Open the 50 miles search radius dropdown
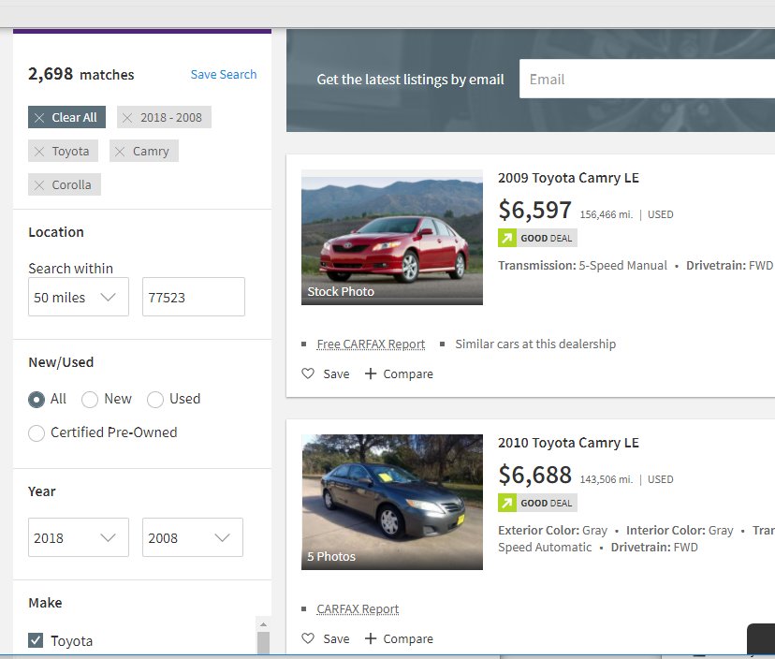This screenshot has width=775, height=659. (x=79, y=297)
